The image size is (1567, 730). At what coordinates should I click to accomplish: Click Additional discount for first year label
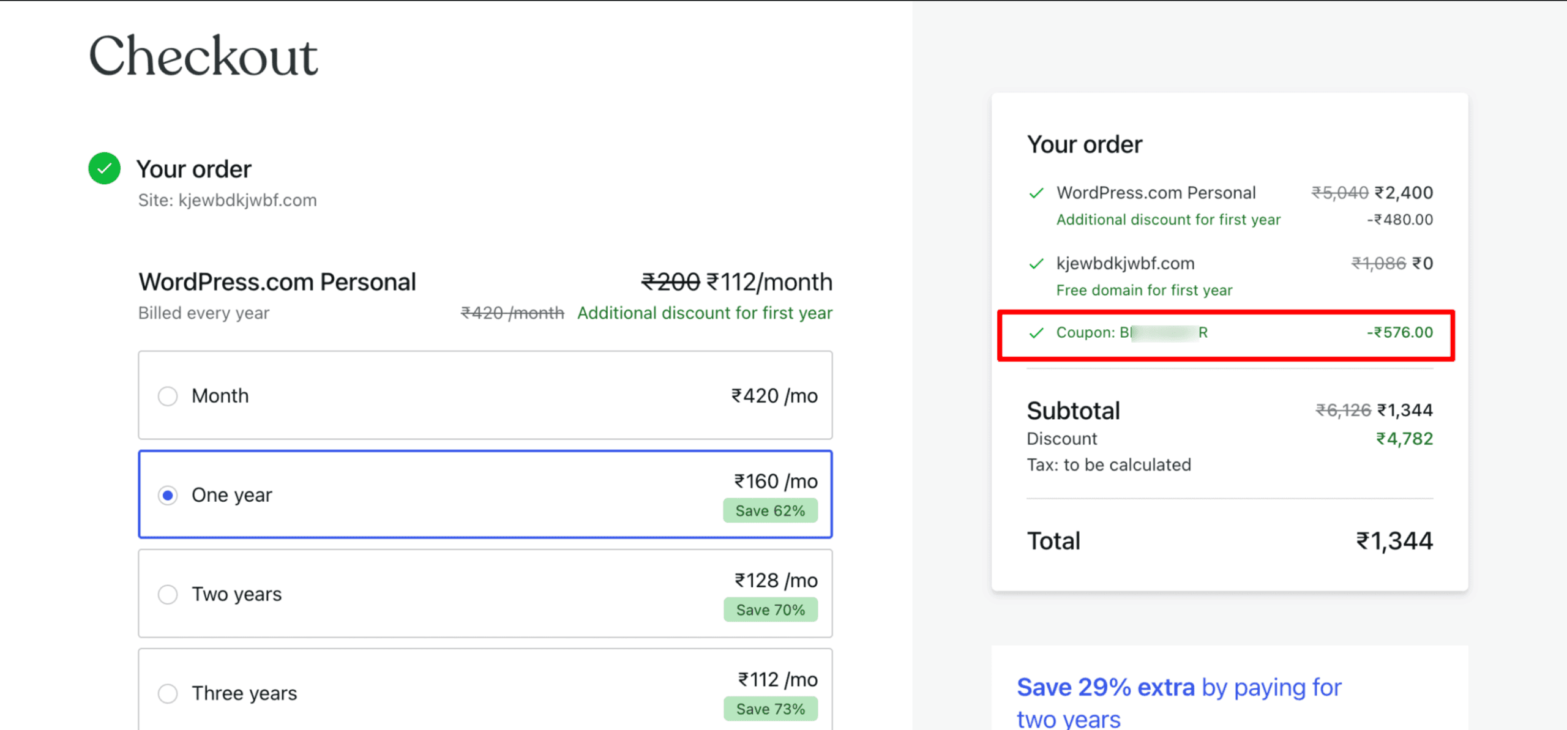(1168, 219)
